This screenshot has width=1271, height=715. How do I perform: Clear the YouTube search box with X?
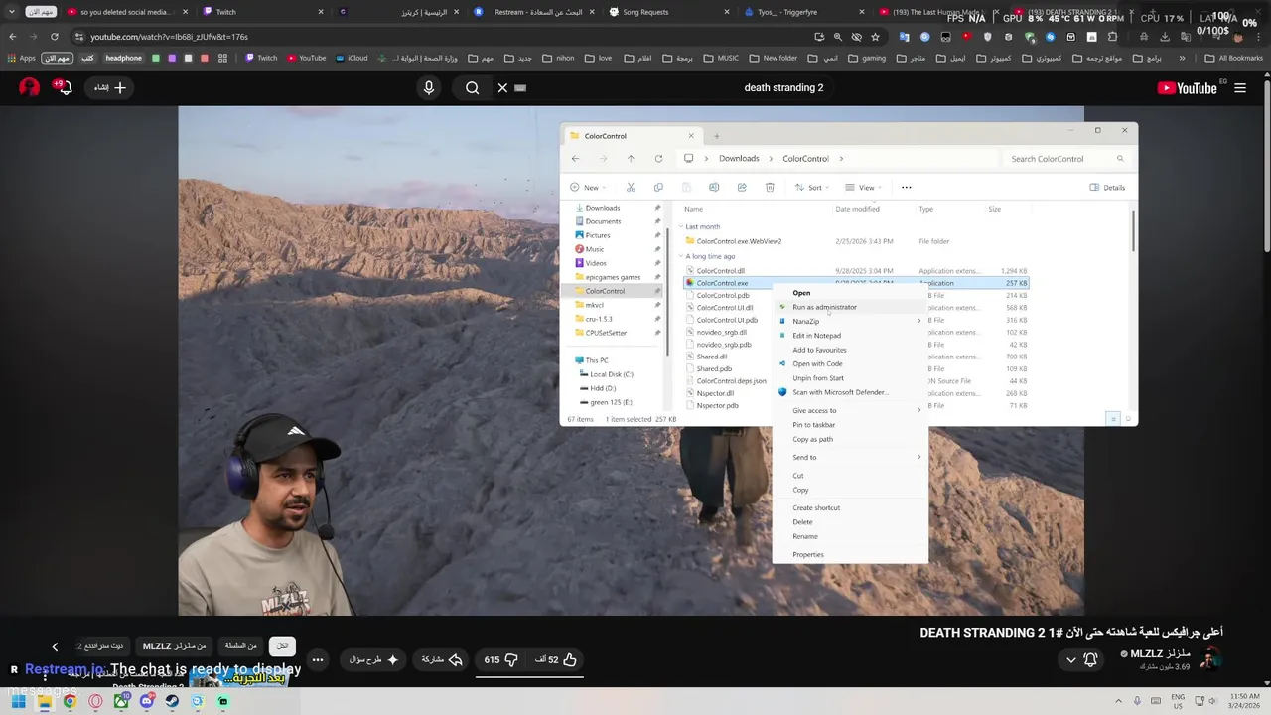click(x=502, y=88)
